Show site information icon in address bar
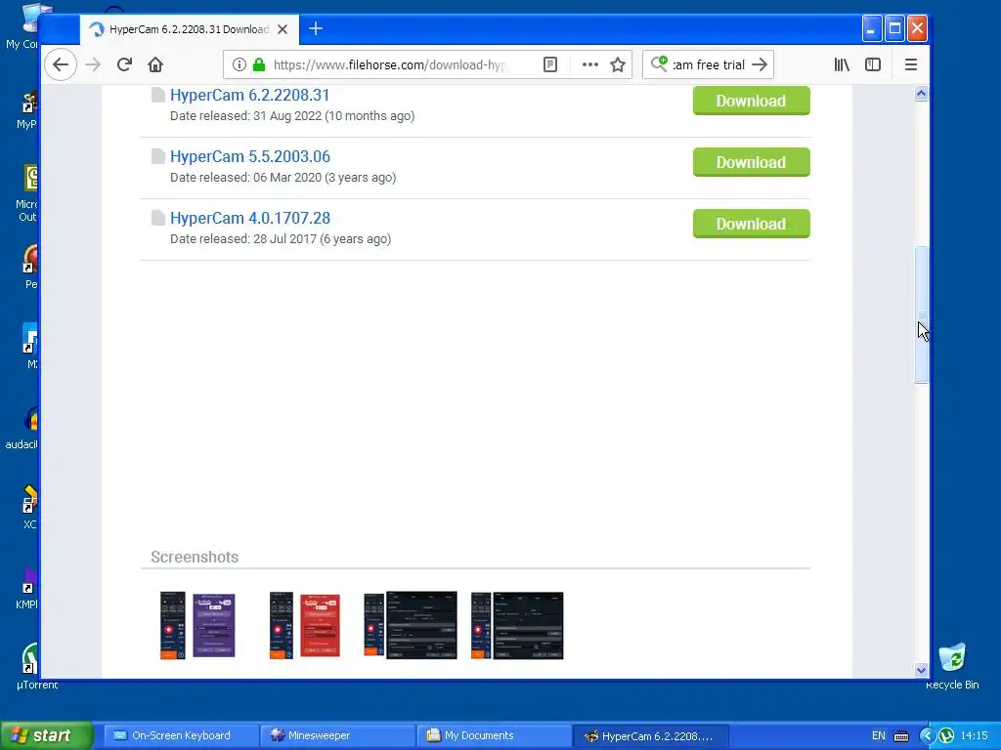1001x750 pixels. coord(239,64)
